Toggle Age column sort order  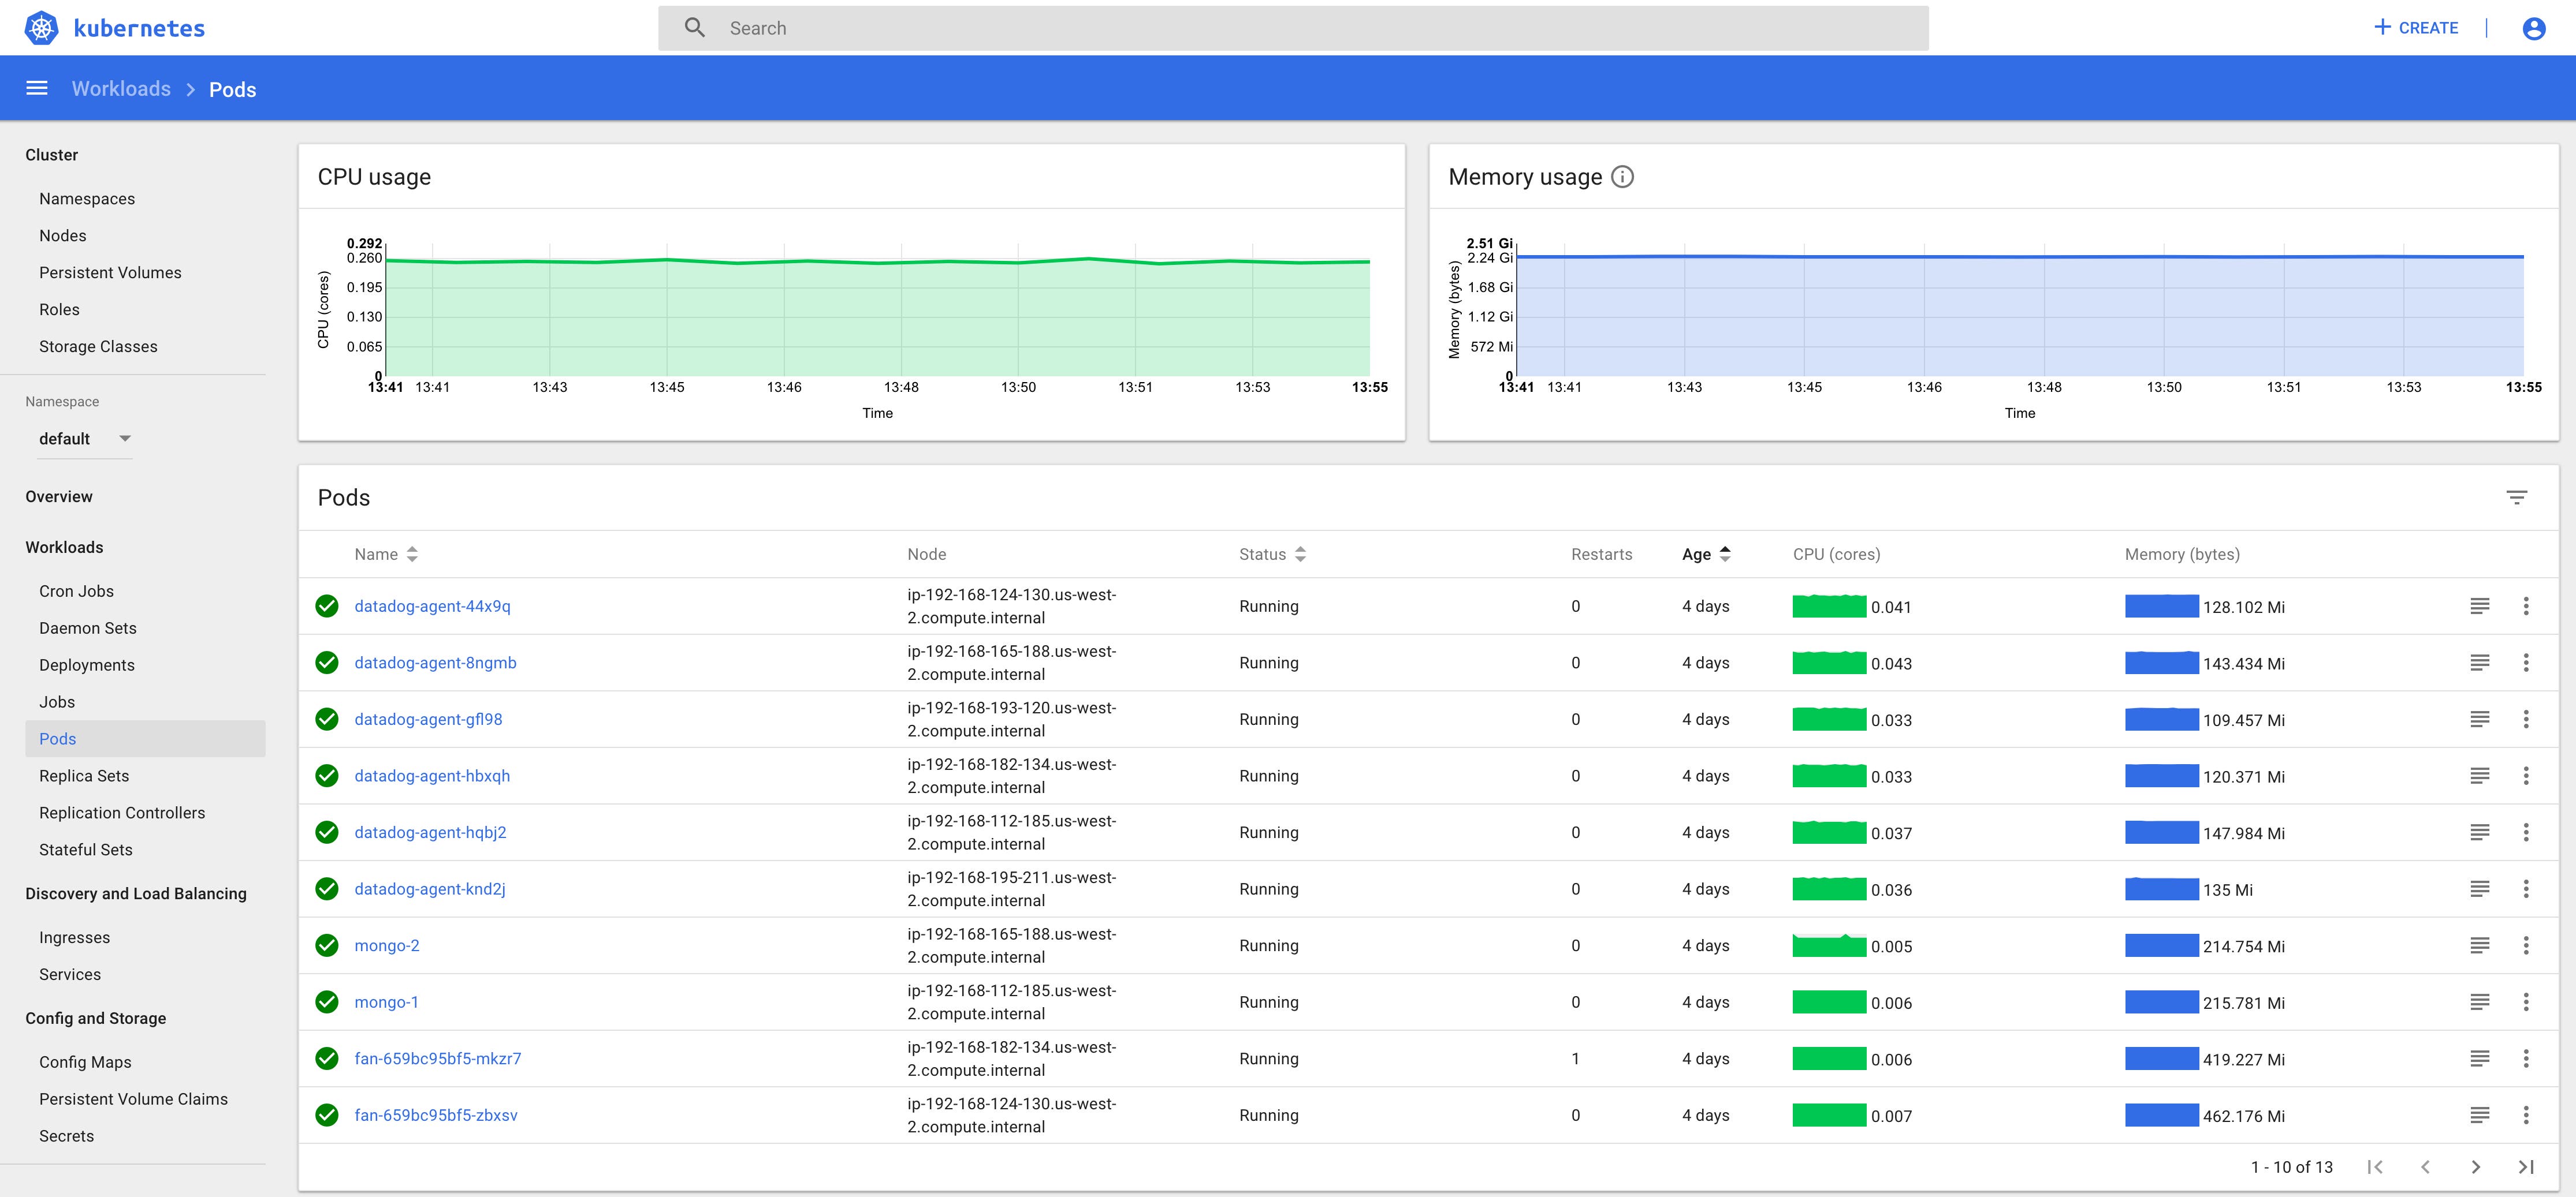click(x=1725, y=553)
